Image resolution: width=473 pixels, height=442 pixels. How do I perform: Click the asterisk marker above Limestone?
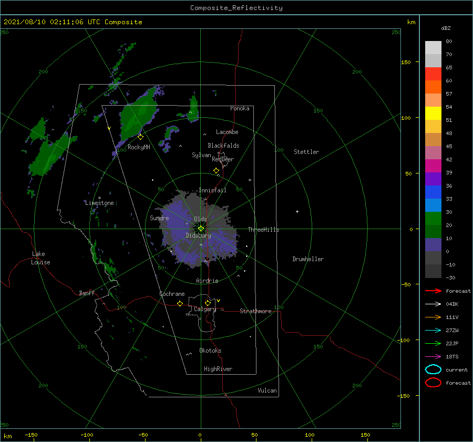click(x=99, y=198)
